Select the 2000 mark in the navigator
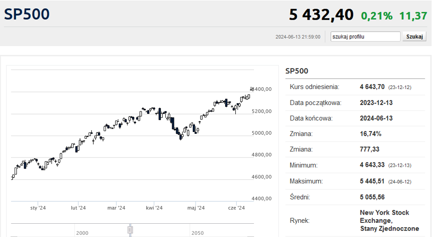This screenshot has width=433, height=237. pos(82,233)
